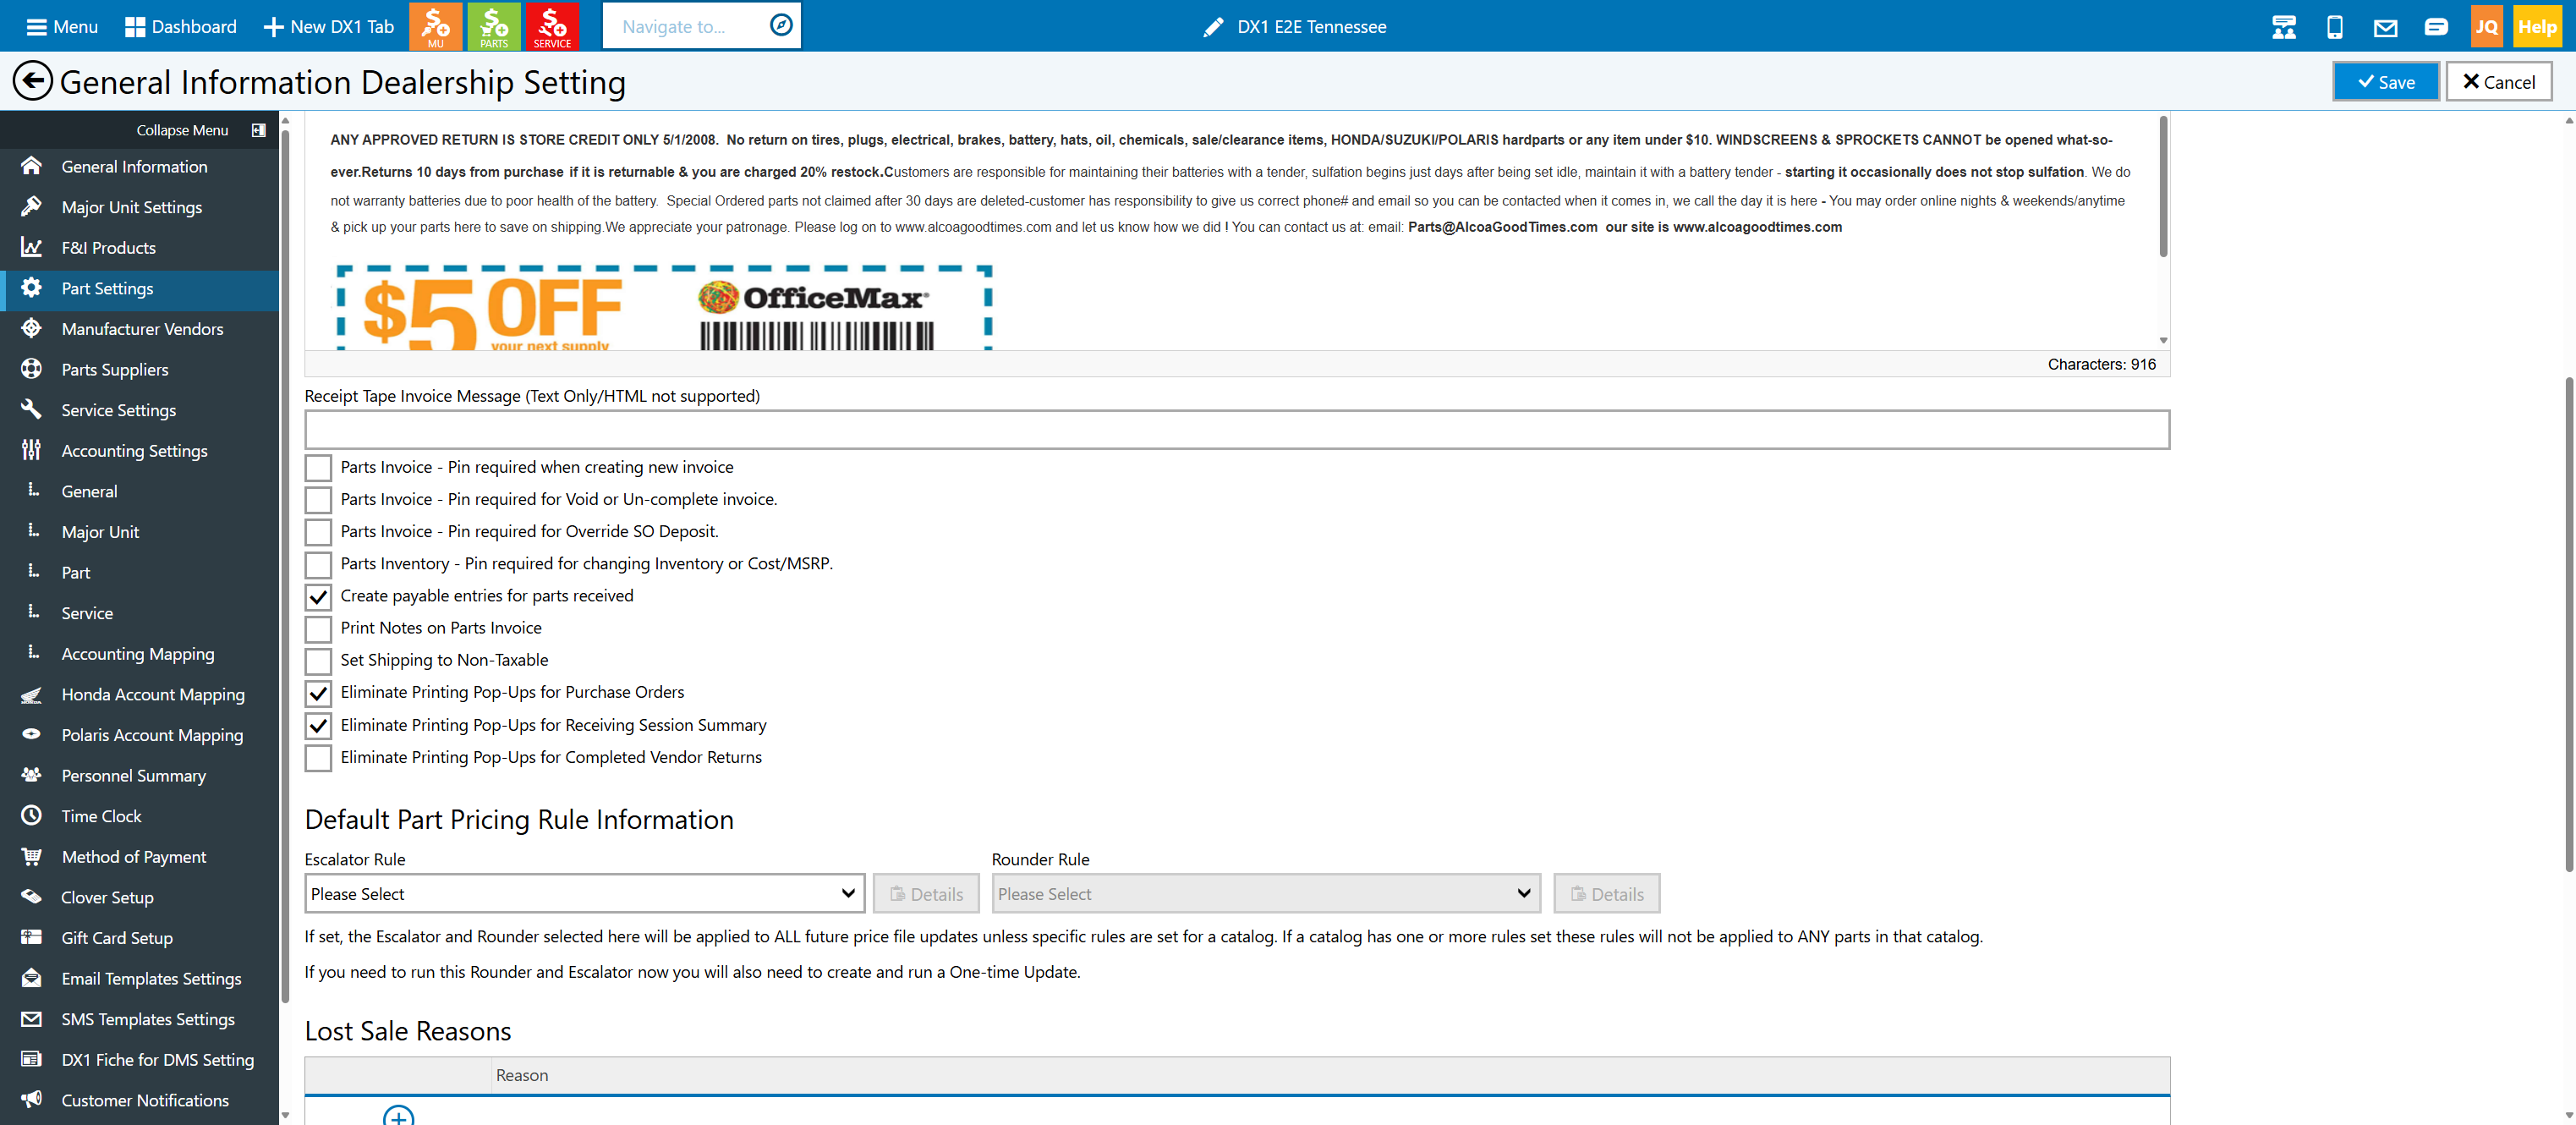The width and height of the screenshot is (2576, 1125).
Task: Click the Accounting Settings sliders icon
Action: coord(32,450)
